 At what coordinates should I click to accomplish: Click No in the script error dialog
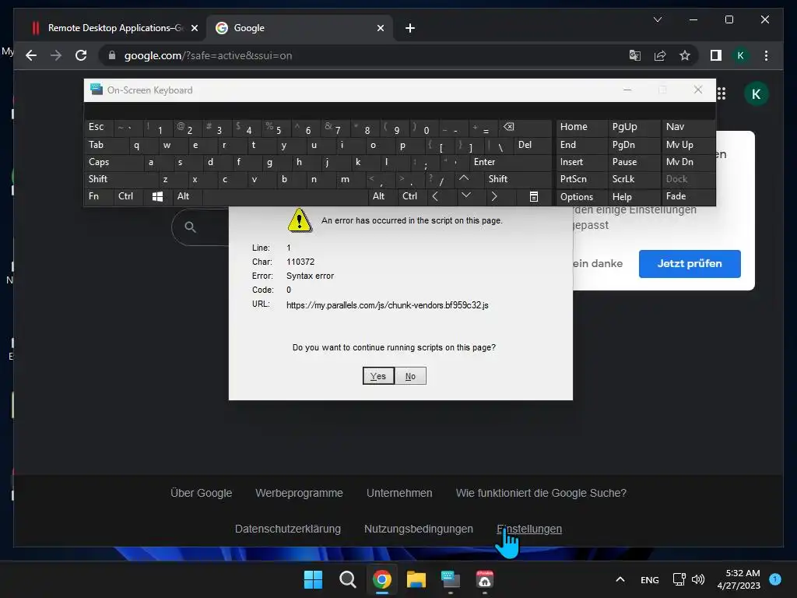coord(410,376)
